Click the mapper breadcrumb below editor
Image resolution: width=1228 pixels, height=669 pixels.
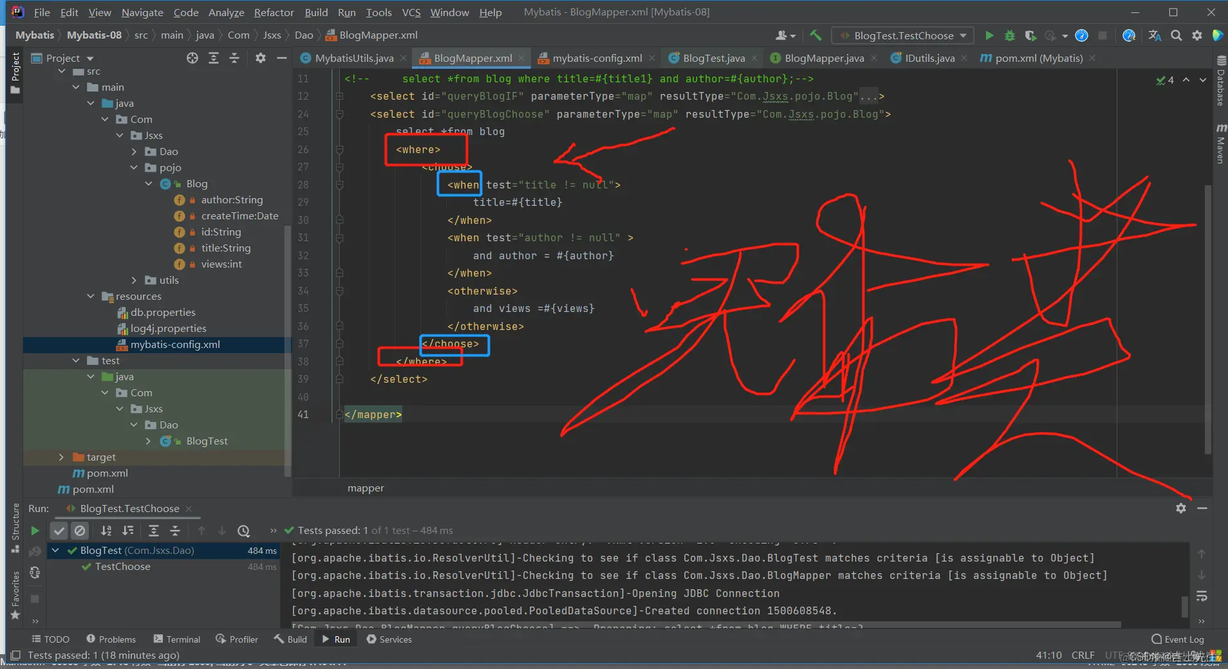coord(366,488)
